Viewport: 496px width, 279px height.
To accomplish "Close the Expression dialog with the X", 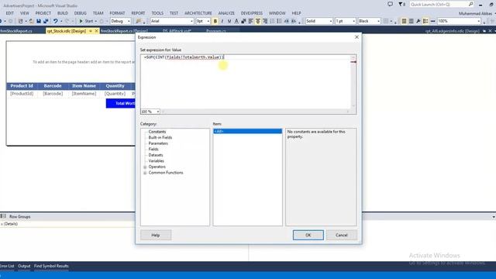I will click(x=356, y=37).
